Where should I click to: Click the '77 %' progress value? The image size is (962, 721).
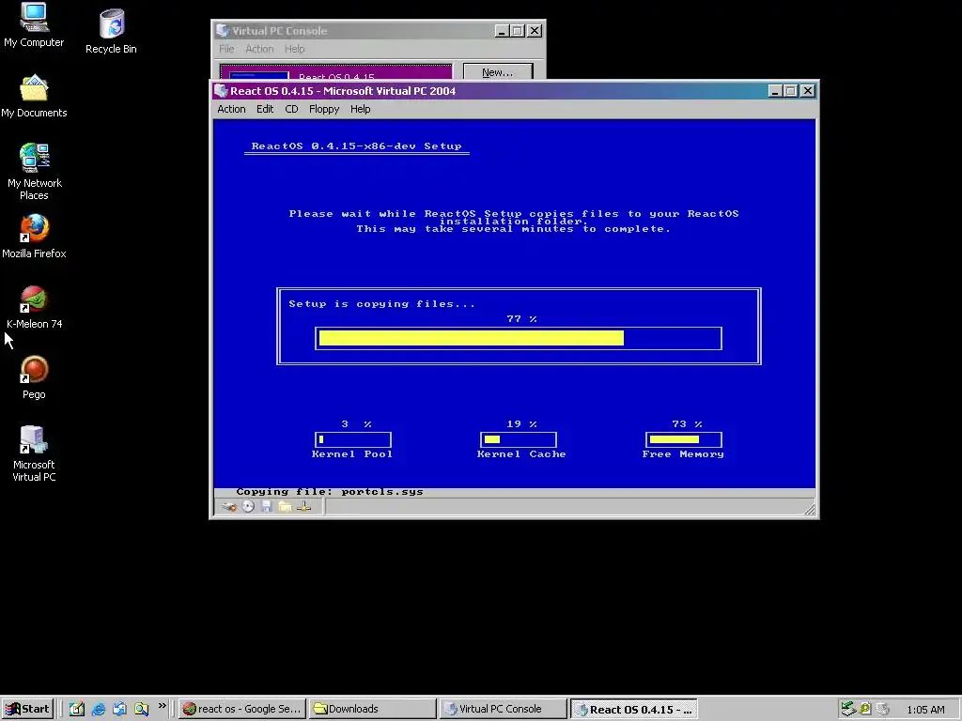[521, 319]
